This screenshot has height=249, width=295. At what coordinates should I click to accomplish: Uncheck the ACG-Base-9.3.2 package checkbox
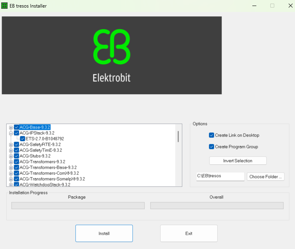click(x=16, y=127)
